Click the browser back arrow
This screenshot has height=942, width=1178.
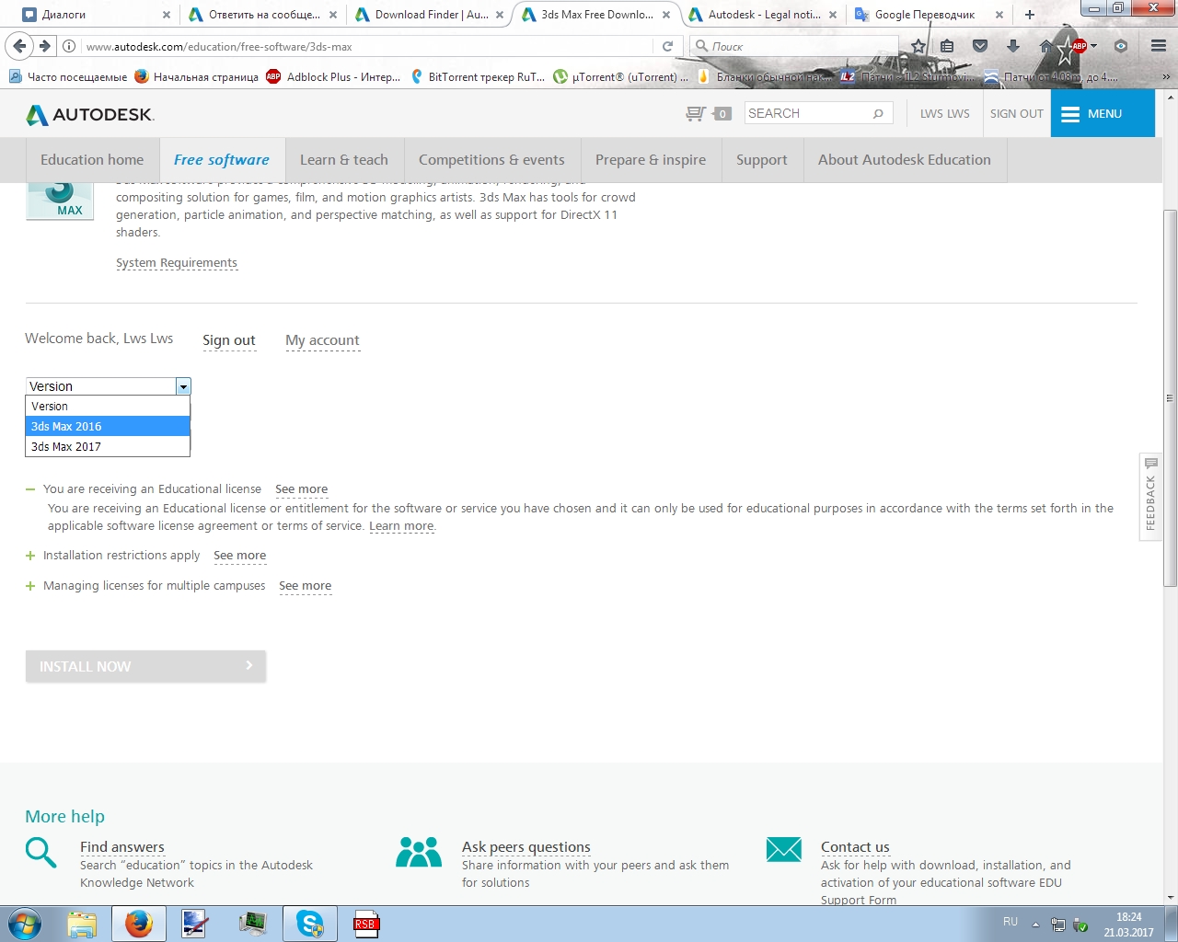pyautogui.click(x=20, y=46)
